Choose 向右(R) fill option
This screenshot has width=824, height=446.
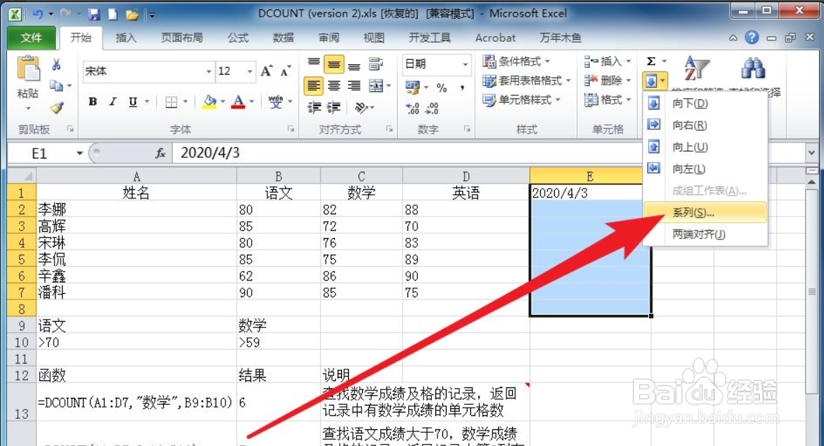tap(705, 125)
